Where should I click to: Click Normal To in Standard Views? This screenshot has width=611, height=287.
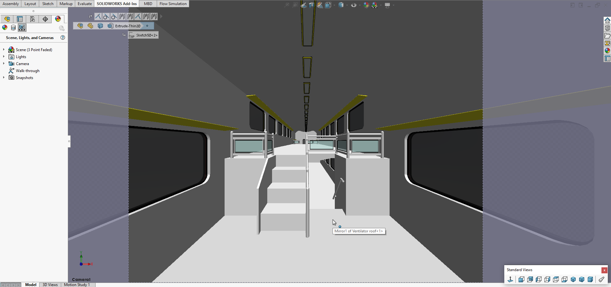pos(510,279)
